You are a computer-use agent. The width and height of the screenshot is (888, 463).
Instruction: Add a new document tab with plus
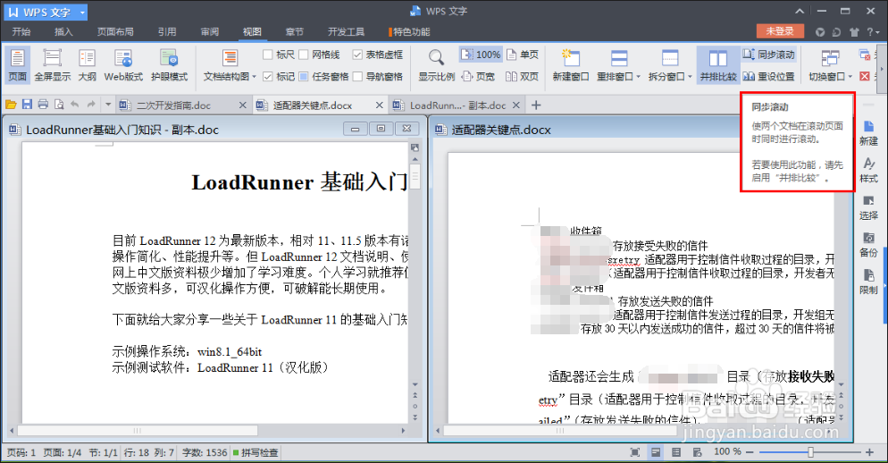coord(536,105)
